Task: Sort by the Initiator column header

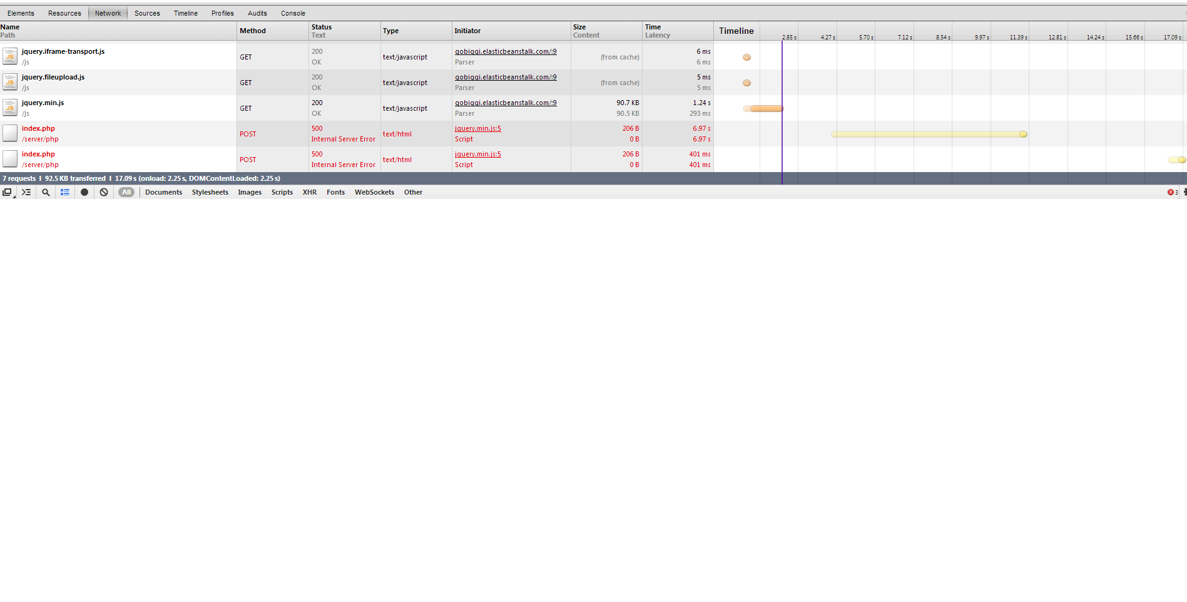Action: pos(511,31)
